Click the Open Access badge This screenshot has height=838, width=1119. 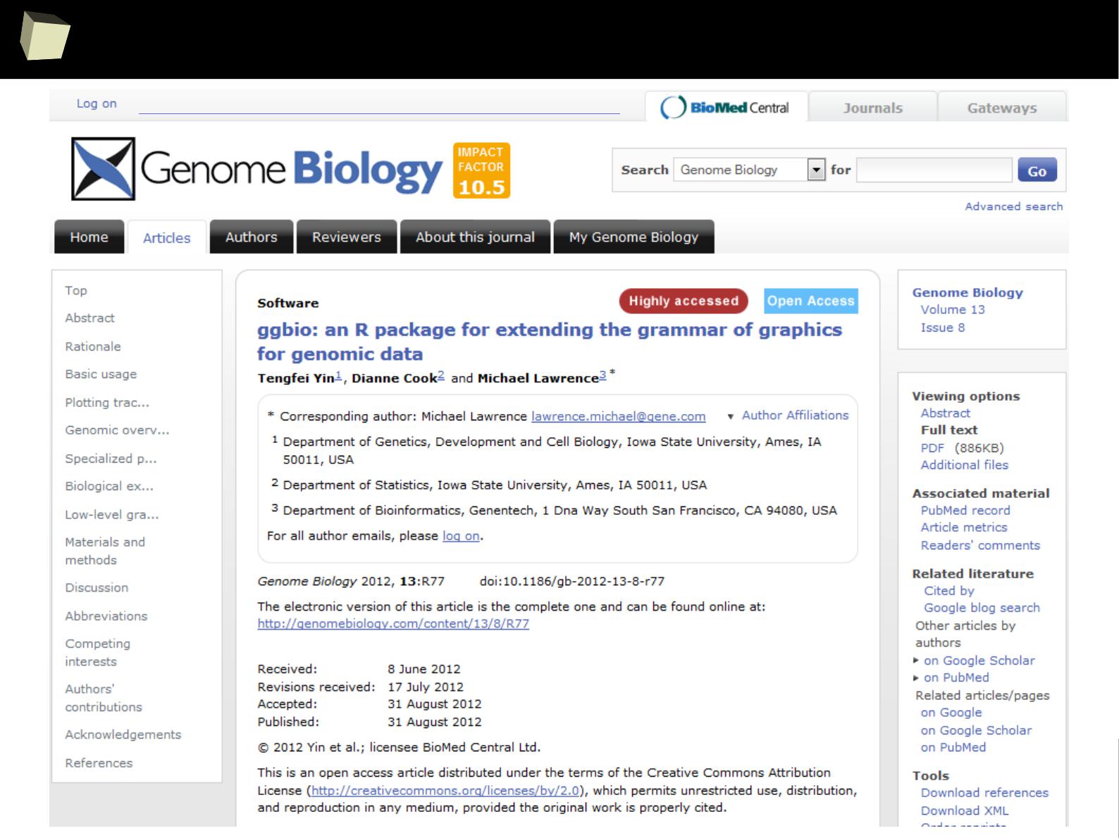pos(811,301)
